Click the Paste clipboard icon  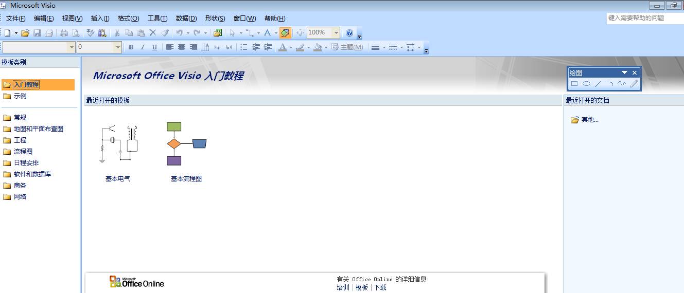pos(141,33)
